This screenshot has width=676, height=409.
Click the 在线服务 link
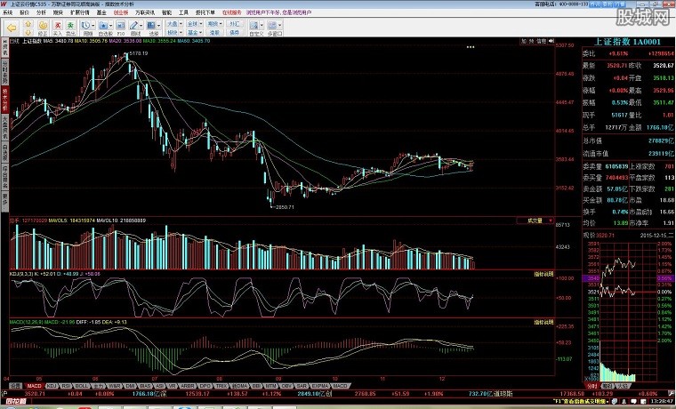tap(231, 14)
